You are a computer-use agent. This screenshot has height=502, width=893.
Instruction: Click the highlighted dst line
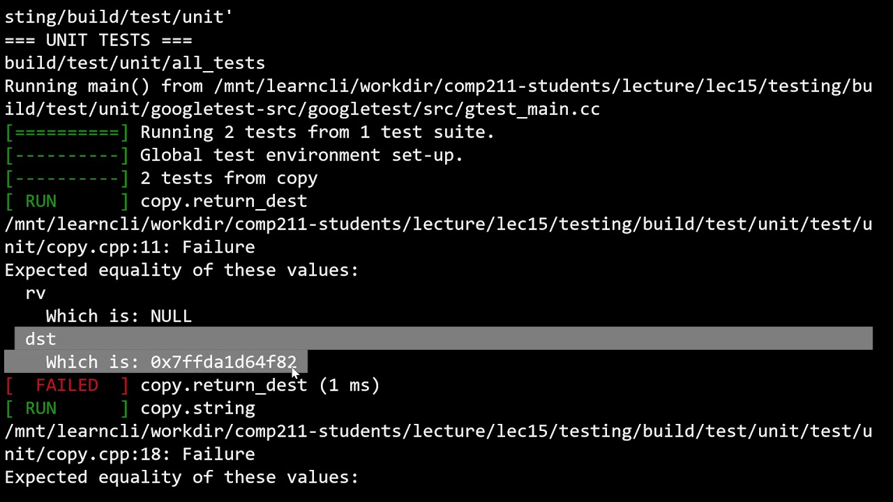(444, 339)
